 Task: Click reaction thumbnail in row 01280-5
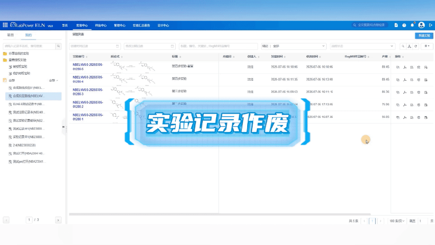click(133, 67)
